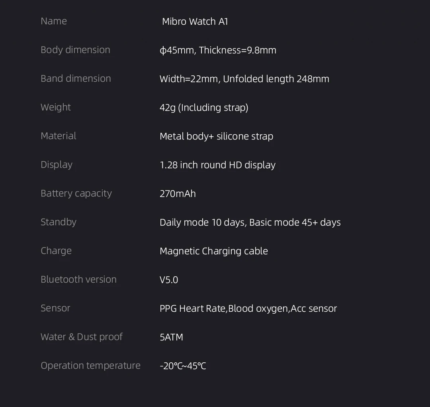This screenshot has height=407, width=430.
Task: Click the 'ф45mm, Thickness=9.8mm' value
Action: [x=218, y=50]
